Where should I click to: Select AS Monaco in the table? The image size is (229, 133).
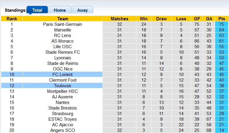pyautogui.click(x=63, y=41)
